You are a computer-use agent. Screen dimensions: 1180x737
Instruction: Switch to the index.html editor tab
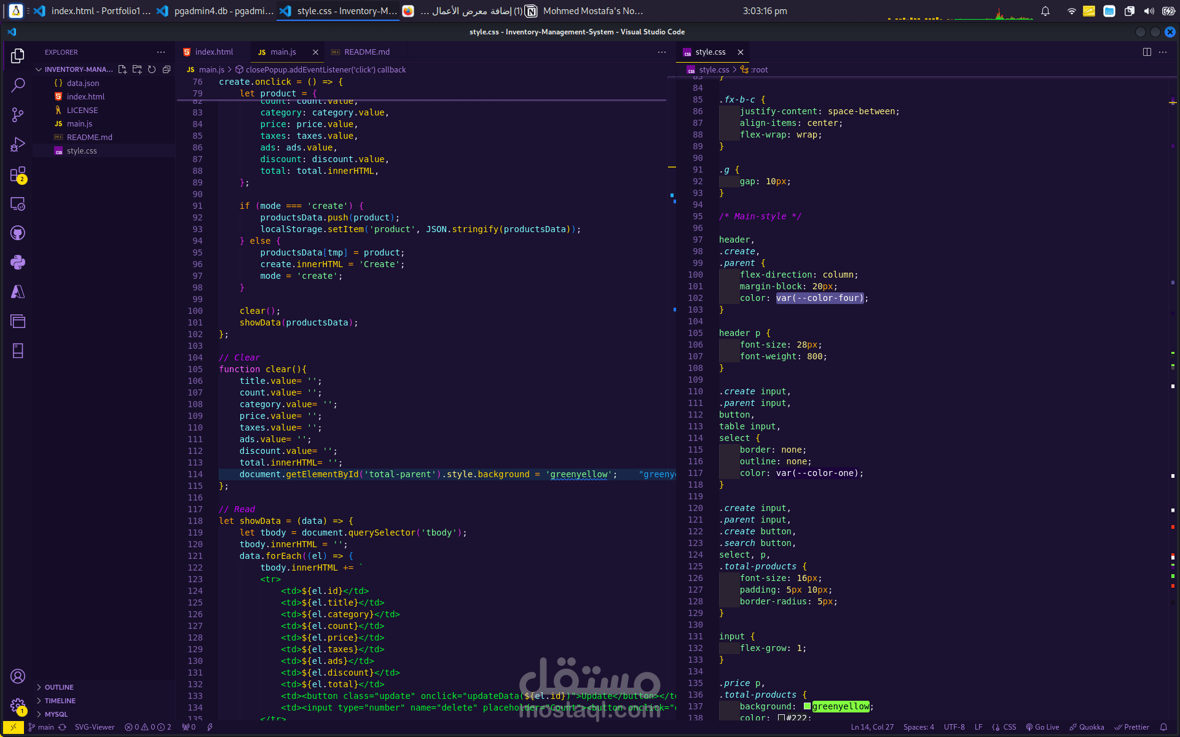pyautogui.click(x=214, y=52)
